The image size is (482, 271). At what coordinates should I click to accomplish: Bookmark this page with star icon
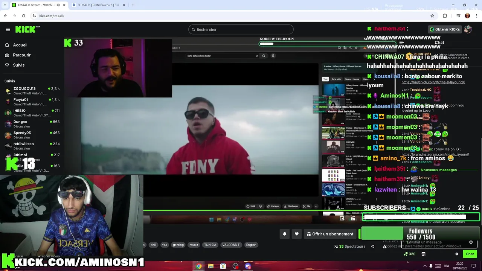click(x=432, y=16)
